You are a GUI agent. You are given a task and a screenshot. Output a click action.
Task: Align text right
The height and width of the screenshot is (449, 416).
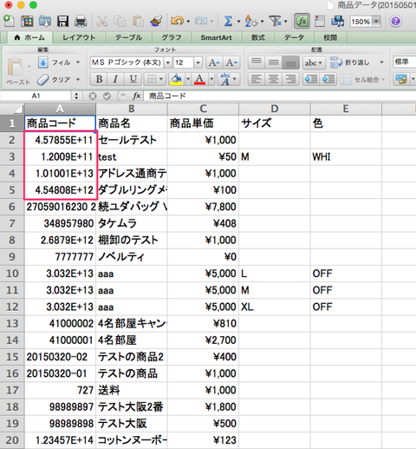[290, 79]
